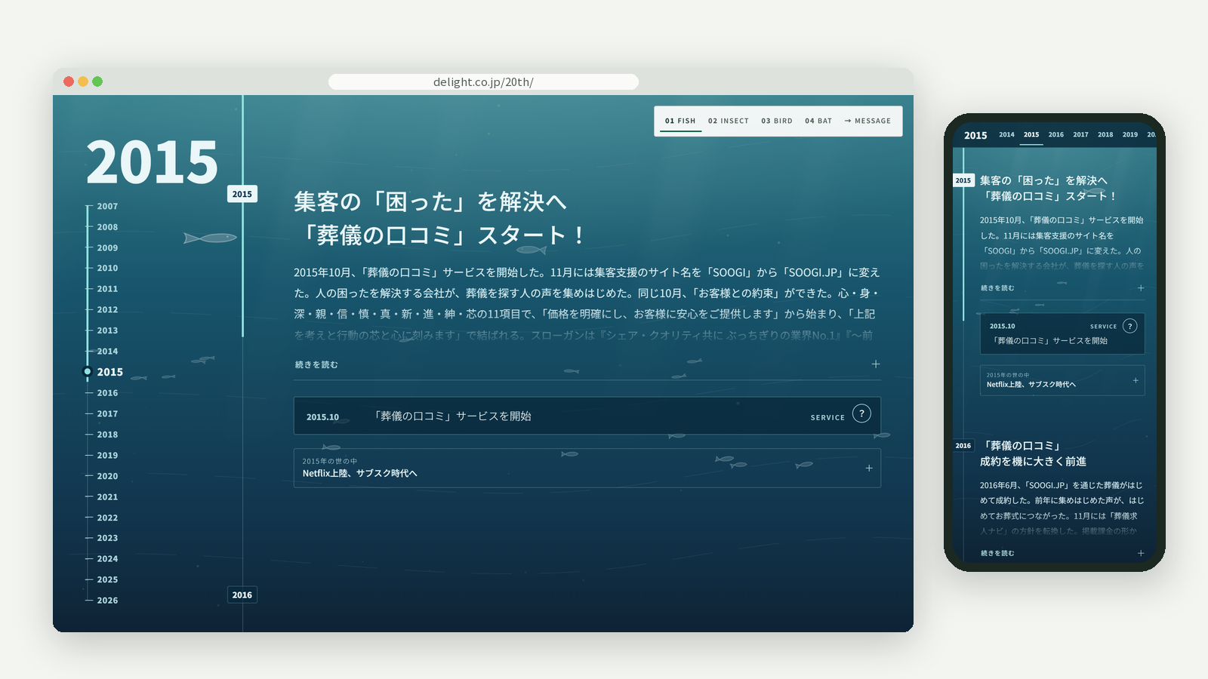The height and width of the screenshot is (679, 1208).
Task: Jump to 2013 in the timeline
Action: click(x=107, y=330)
